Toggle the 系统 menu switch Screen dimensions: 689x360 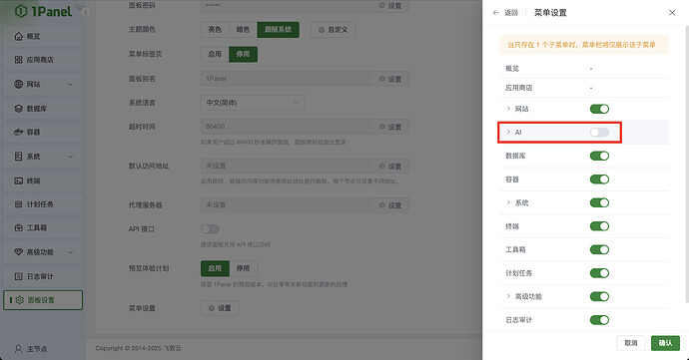pos(599,202)
